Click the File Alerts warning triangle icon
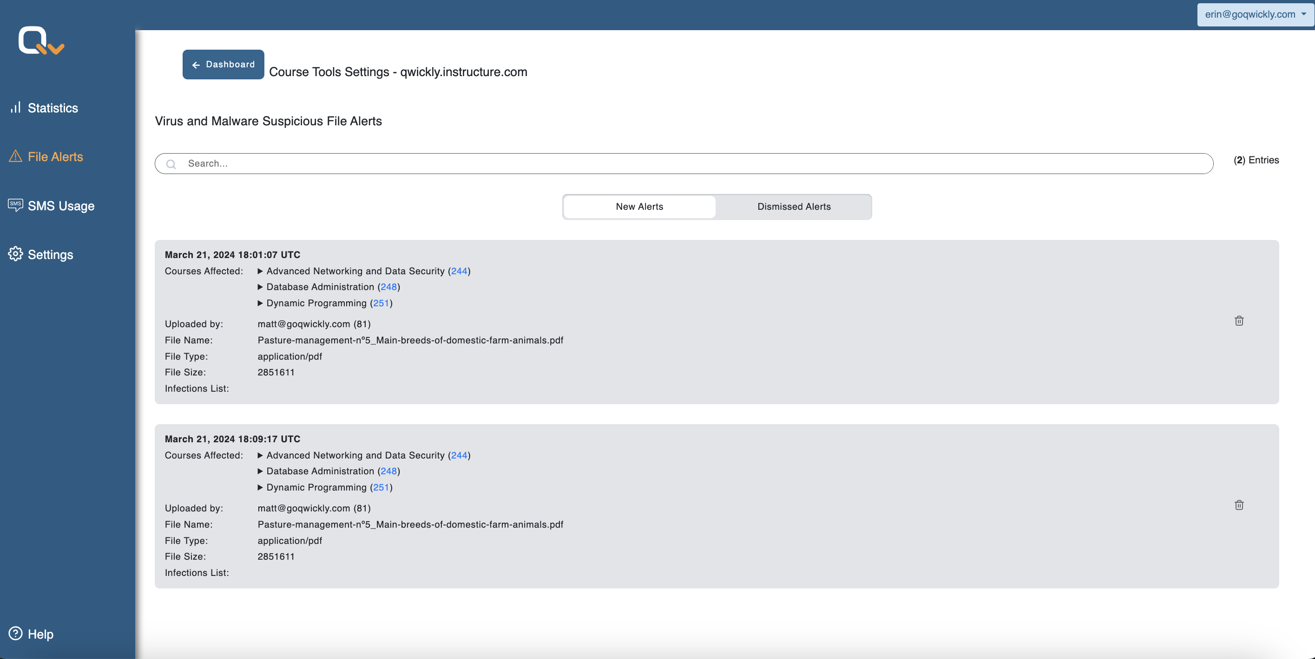This screenshot has width=1315, height=659. coord(15,156)
